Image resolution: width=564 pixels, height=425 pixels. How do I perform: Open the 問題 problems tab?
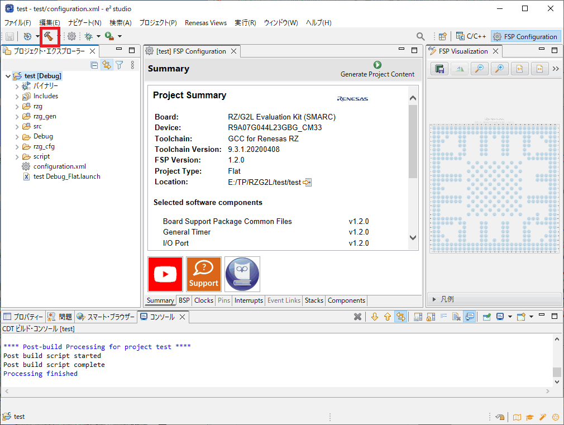(60, 317)
